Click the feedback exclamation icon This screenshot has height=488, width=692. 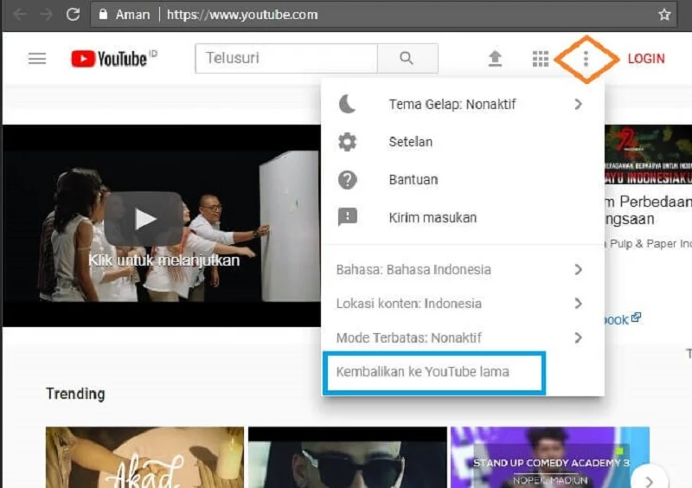click(x=348, y=217)
